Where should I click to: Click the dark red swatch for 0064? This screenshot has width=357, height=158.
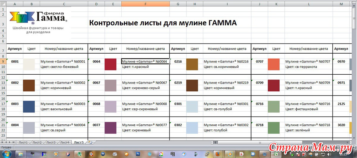pos(110,64)
